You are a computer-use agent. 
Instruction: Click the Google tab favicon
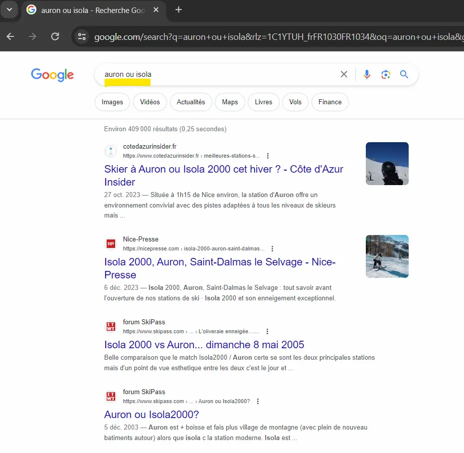[x=31, y=10]
